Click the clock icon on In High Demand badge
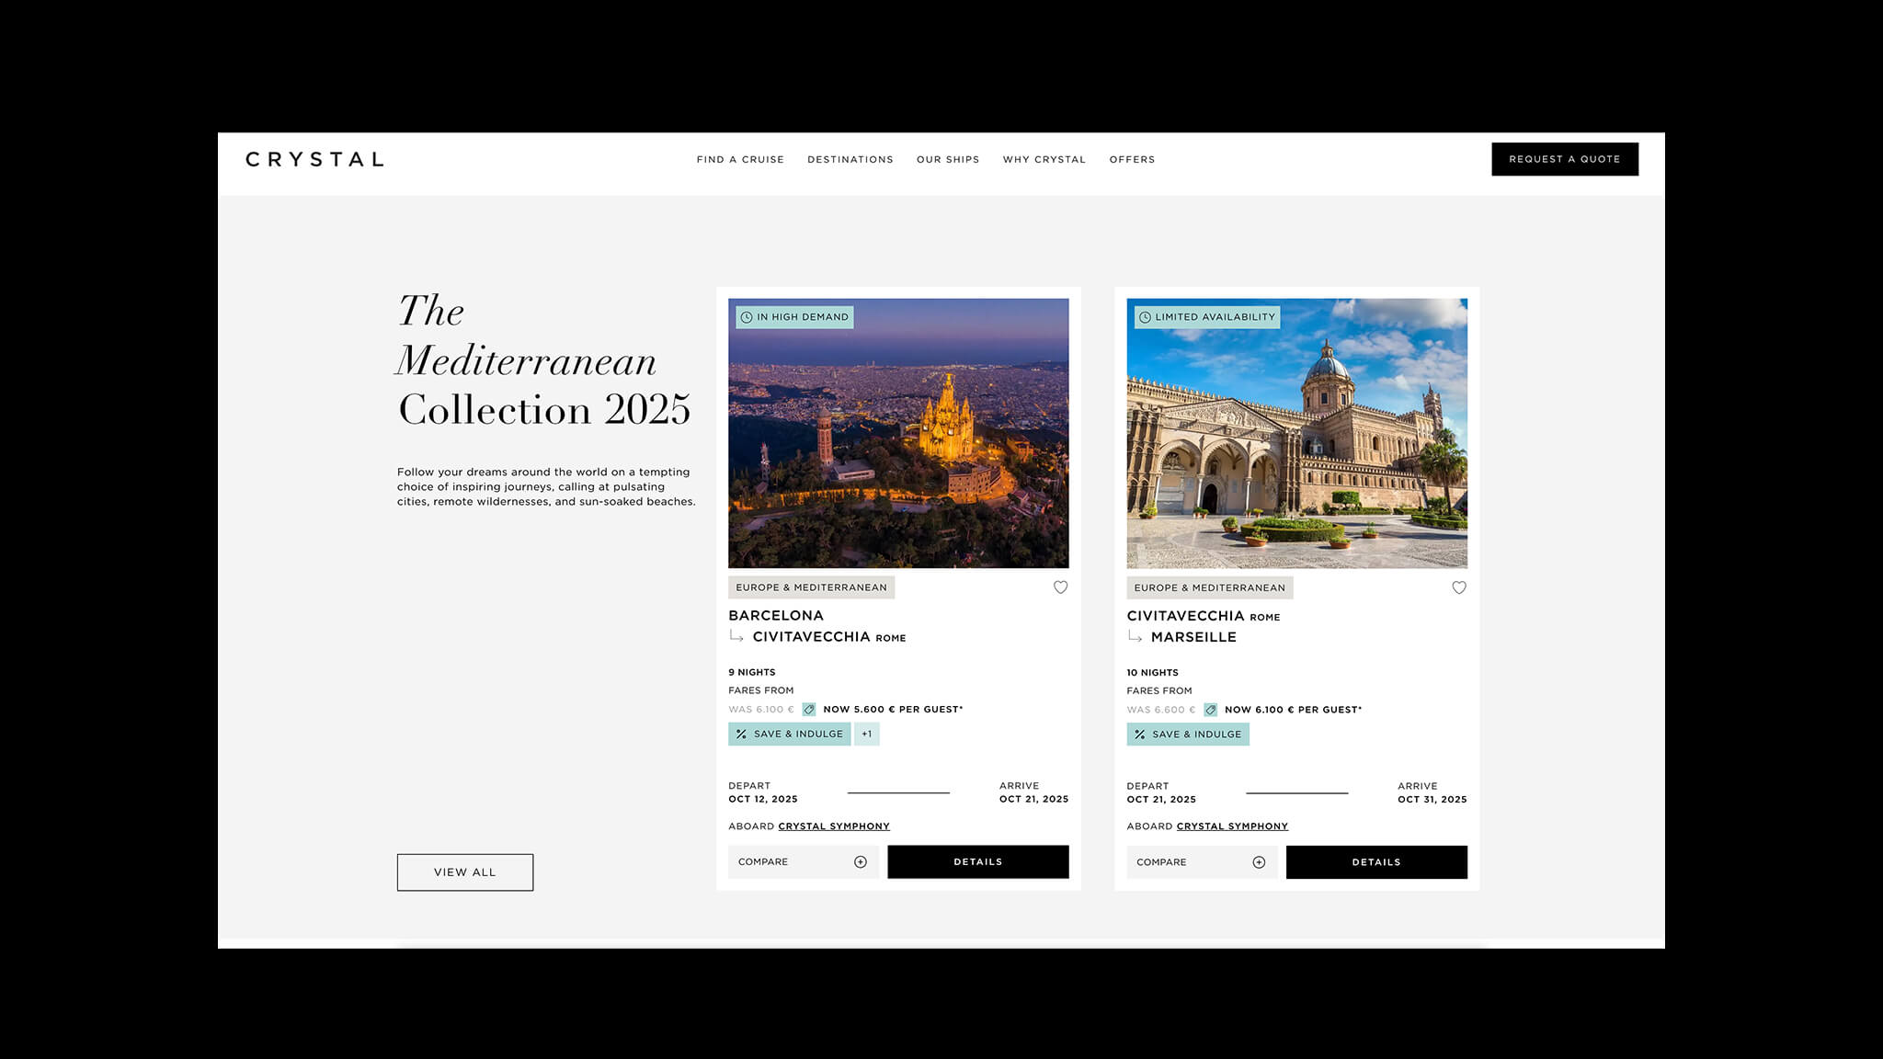Image resolution: width=1883 pixels, height=1059 pixels. tap(747, 317)
